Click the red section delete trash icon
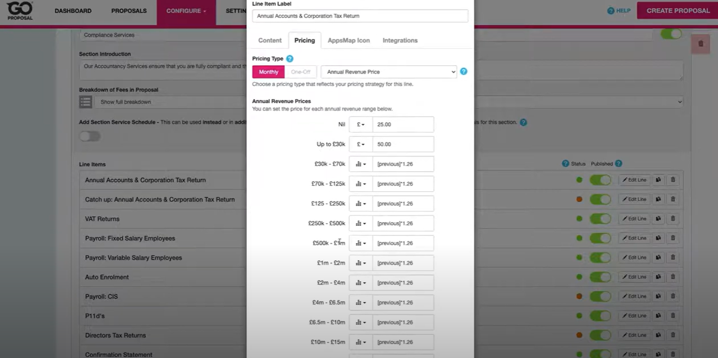The height and width of the screenshot is (358, 718). 700,44
